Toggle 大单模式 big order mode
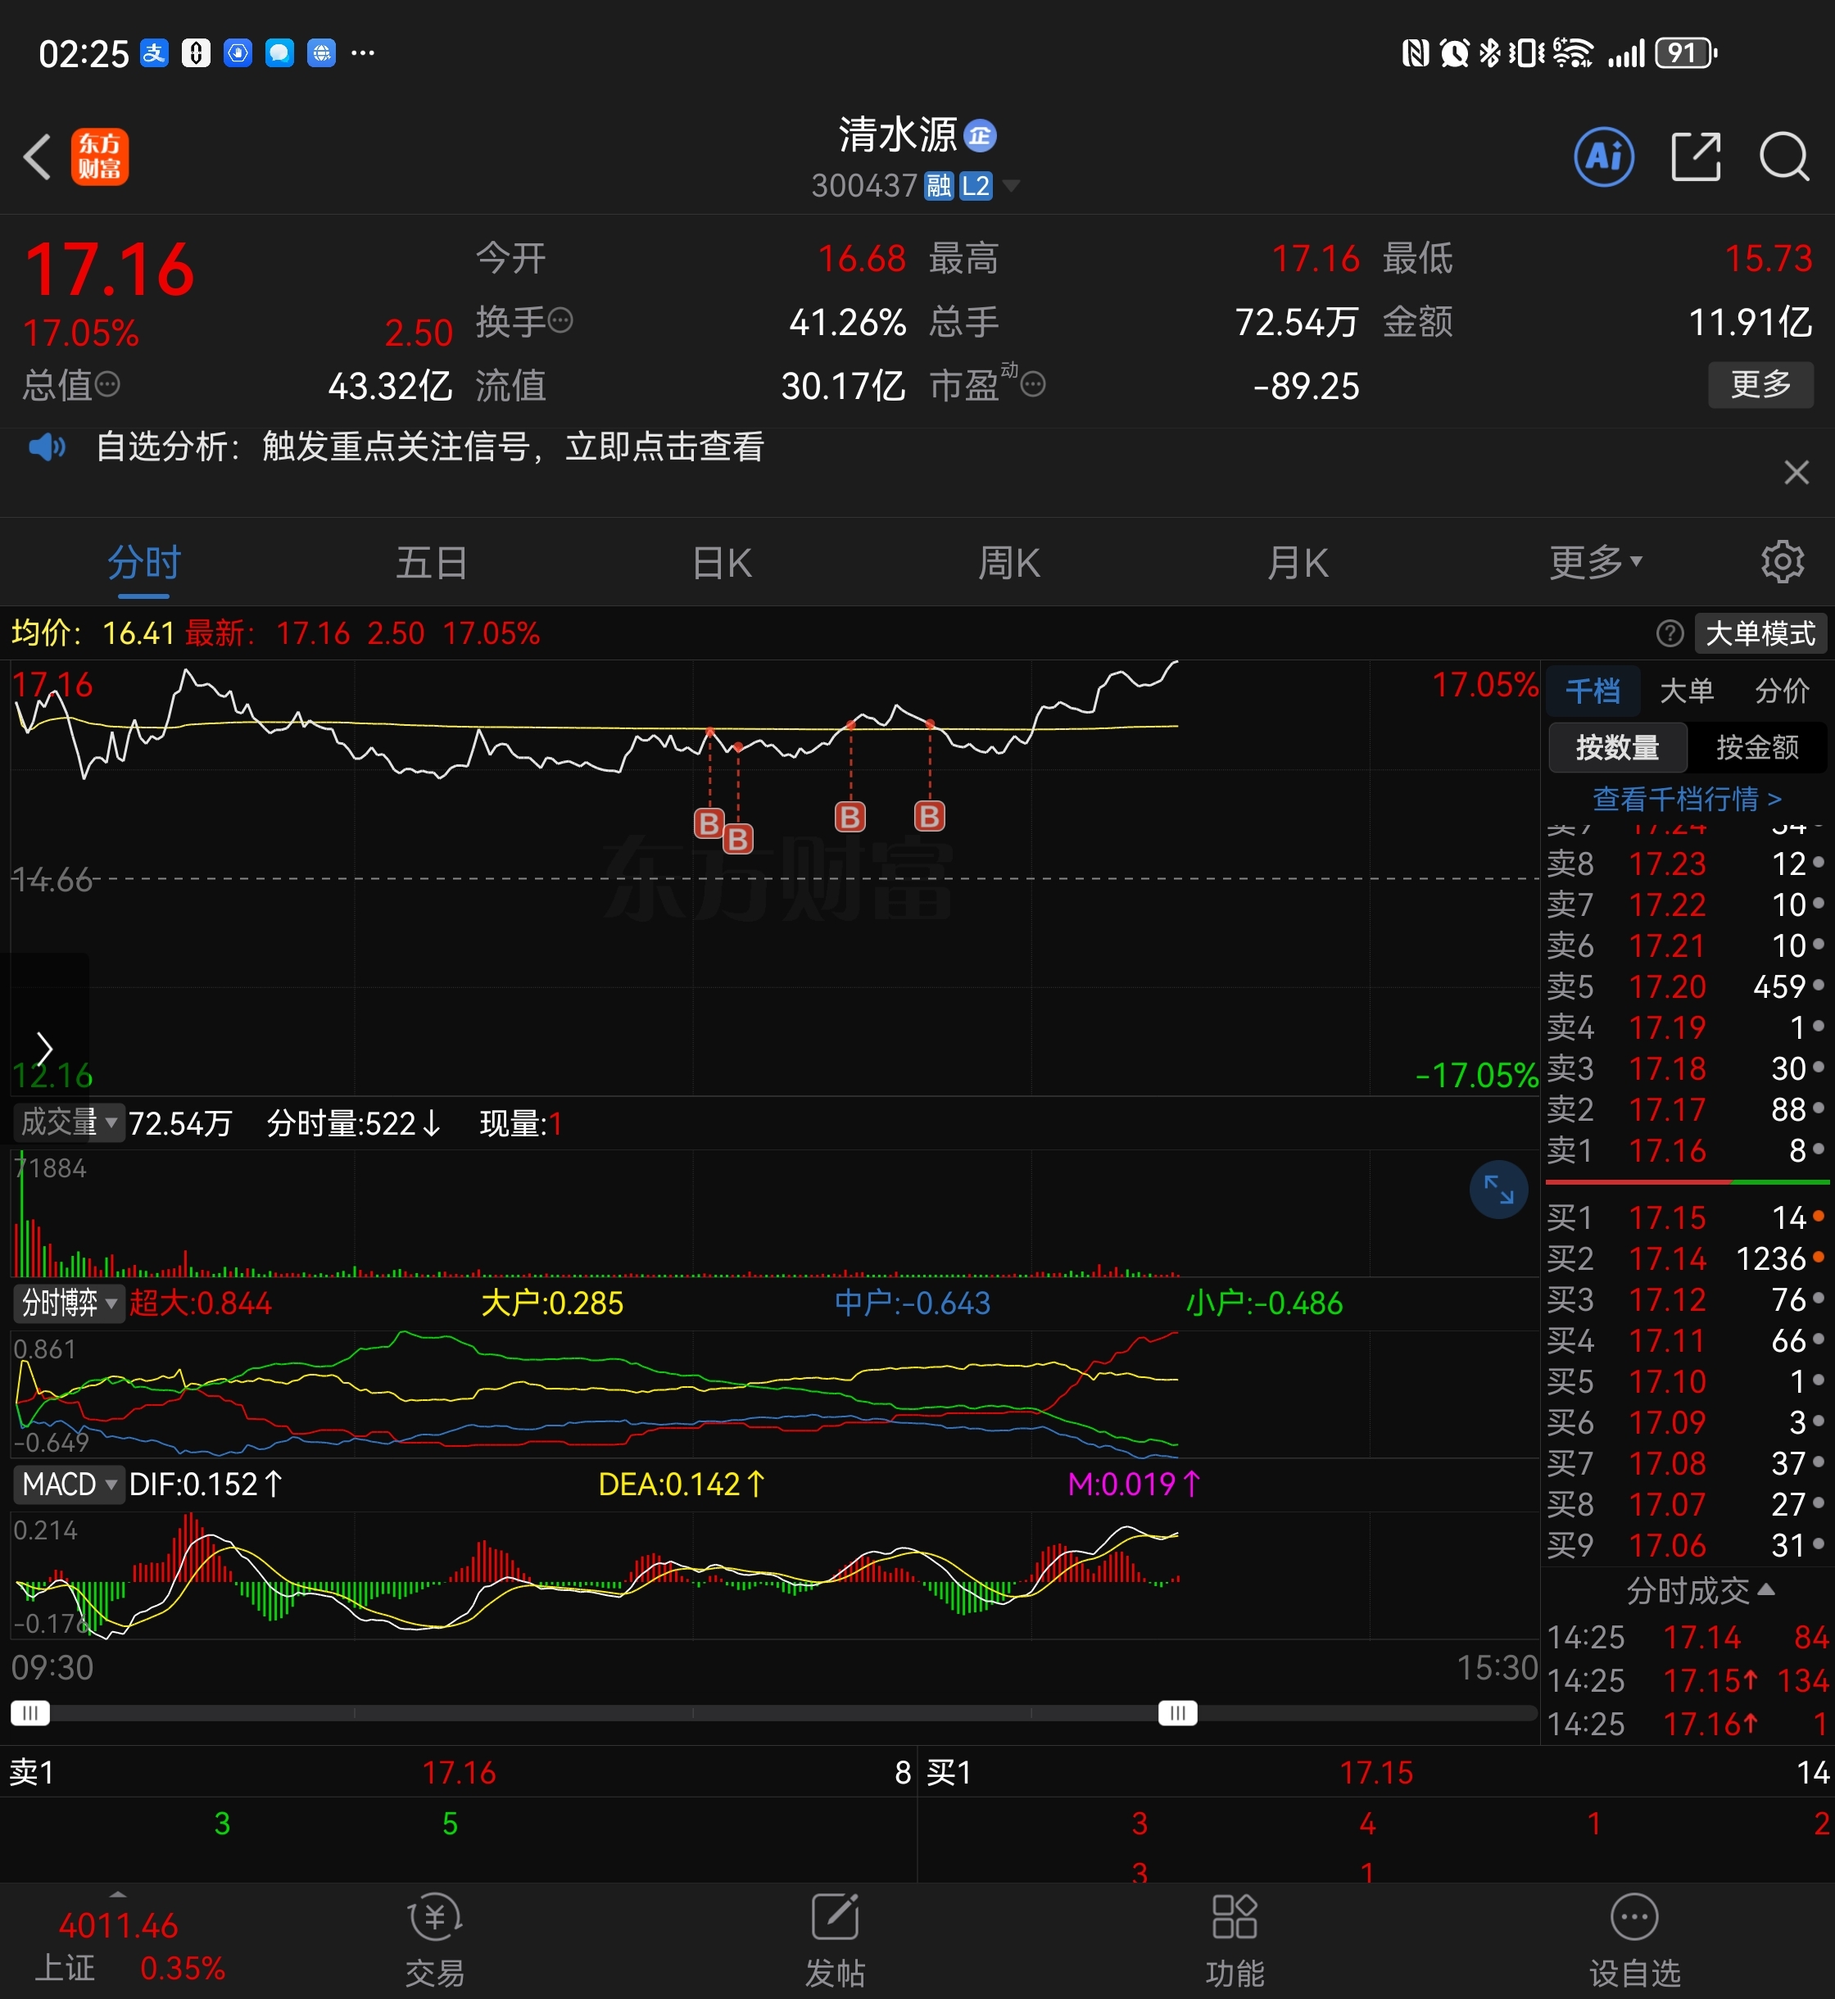Screen dimensions: 1835x1999 point(1760,632)
